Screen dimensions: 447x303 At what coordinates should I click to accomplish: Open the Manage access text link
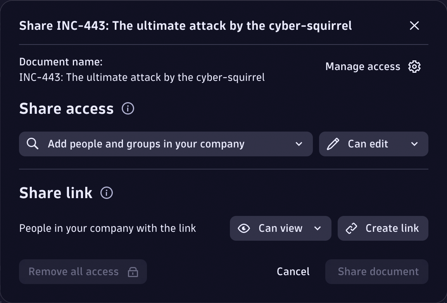coord(362,67)
